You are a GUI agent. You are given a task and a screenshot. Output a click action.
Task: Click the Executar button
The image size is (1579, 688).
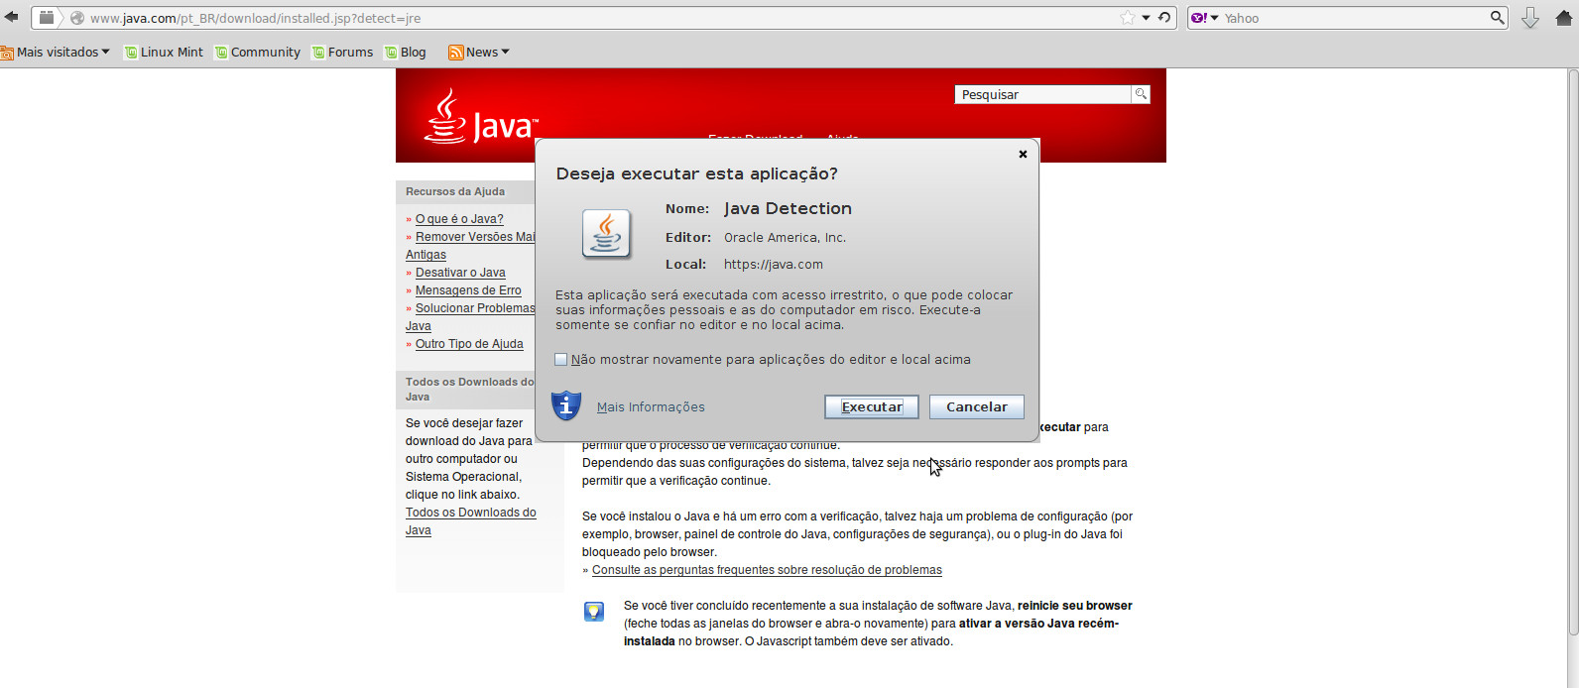click(872, 406)
